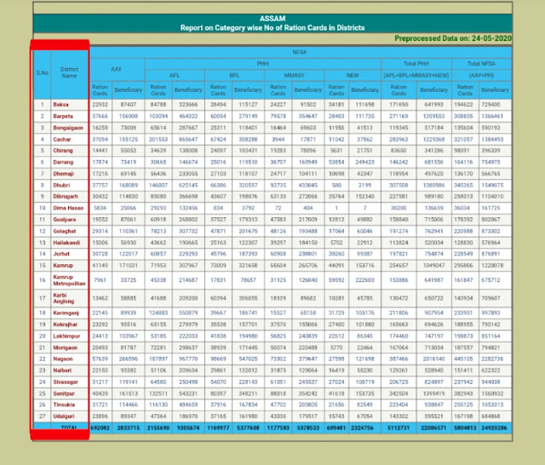
Task: Click Cachar APL ration cards 201553
Action: 158,140
